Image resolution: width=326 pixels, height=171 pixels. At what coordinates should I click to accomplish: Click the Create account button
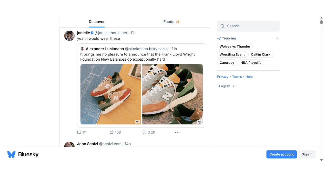point(282,154)
